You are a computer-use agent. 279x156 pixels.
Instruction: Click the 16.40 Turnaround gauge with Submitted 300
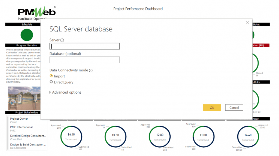coord(71,137)
